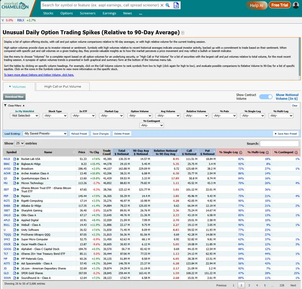Click the info icon on % Contingent header

point(296,152)
